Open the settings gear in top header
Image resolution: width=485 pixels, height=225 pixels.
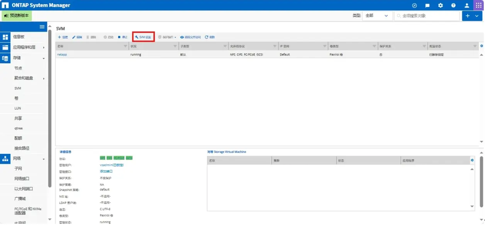pos(441,5)
